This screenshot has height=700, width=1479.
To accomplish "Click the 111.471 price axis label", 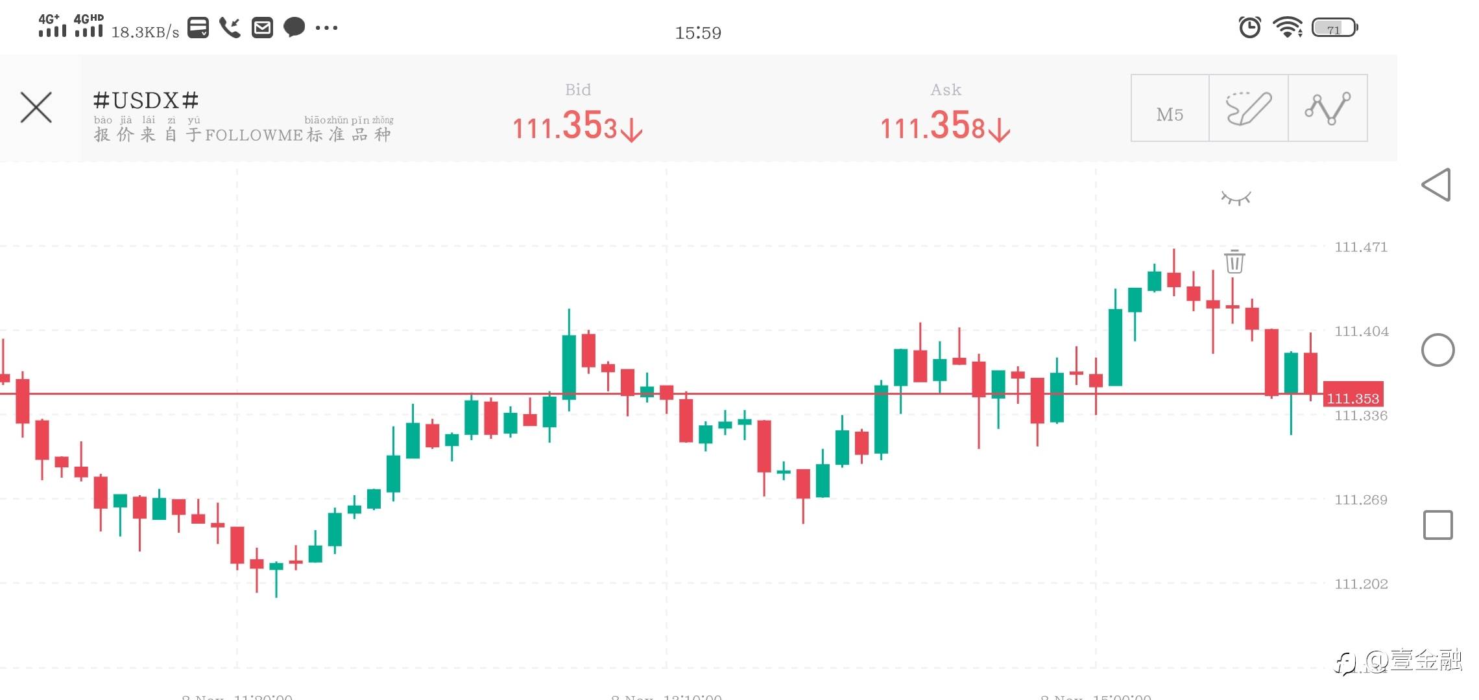I will [x=1360, y=247].
